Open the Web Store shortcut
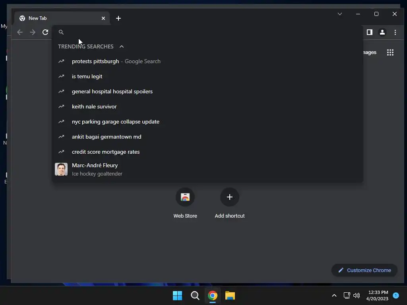Screen dimensions: 407x305 [185, 203]
